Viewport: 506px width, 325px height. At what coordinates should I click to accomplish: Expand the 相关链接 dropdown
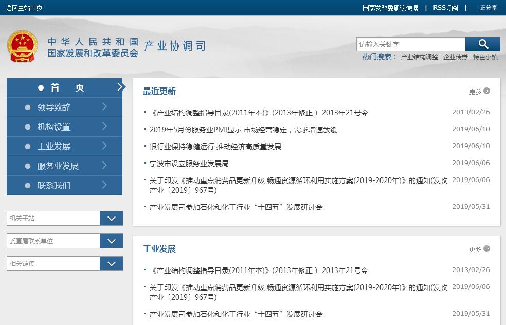[112, 264]
